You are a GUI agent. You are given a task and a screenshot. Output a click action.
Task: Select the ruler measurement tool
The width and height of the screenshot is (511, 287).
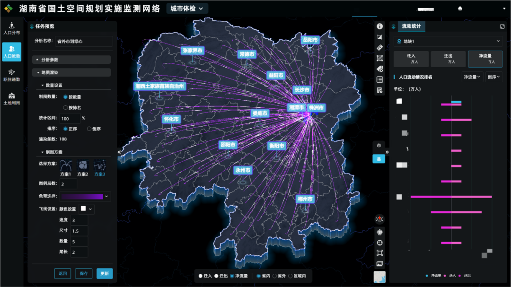[379, 48]
